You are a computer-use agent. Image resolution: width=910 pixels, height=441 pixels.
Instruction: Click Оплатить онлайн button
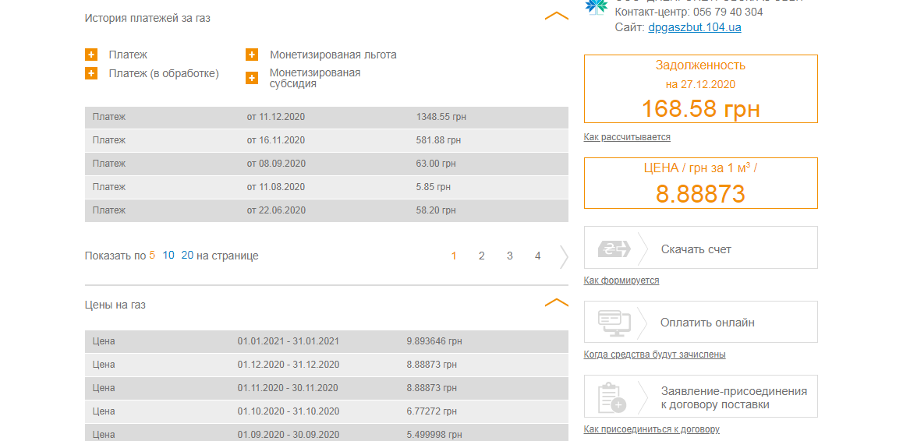click(700, 322)
